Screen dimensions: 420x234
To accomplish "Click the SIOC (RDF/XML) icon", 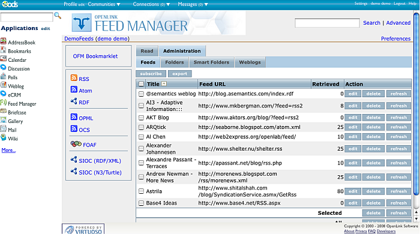I will point(74,160).
